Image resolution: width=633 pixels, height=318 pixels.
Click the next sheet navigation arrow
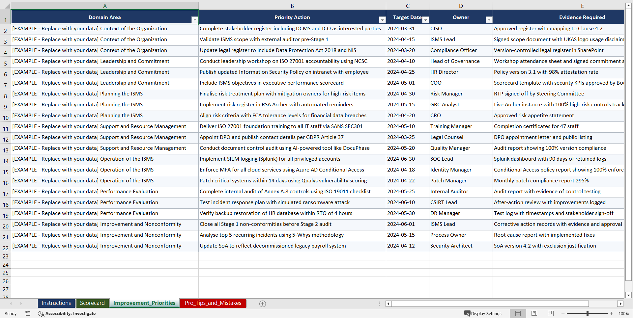(x=21, y=304)
